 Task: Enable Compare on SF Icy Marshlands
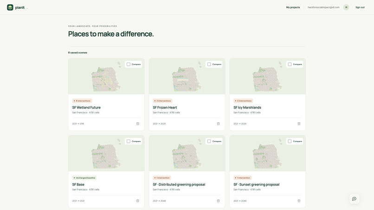click(290, 64)
